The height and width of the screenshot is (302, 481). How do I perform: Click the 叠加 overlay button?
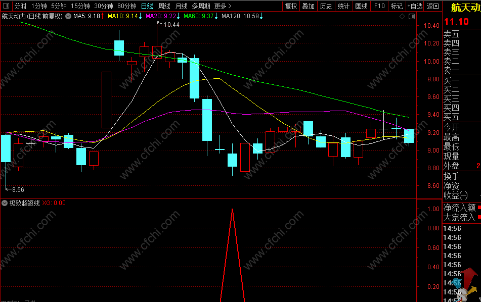click(x=309, y=6)
